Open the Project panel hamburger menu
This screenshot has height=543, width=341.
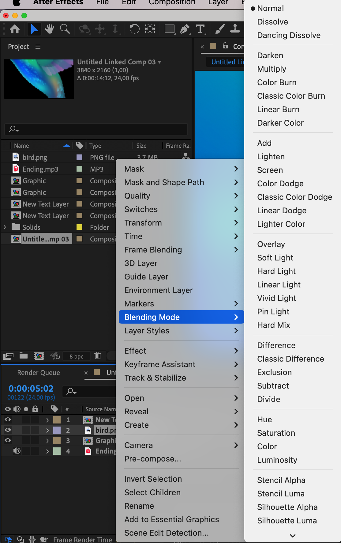click(38, 47)
